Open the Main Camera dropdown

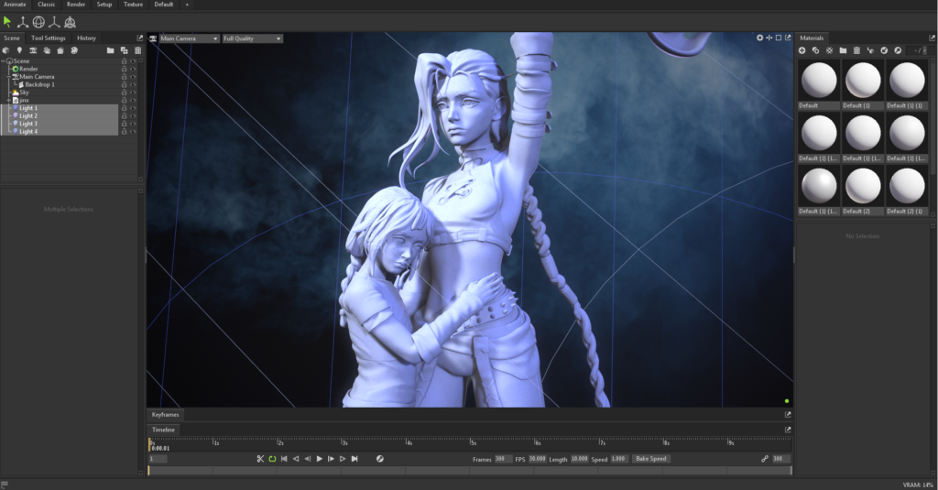[189, 38]
